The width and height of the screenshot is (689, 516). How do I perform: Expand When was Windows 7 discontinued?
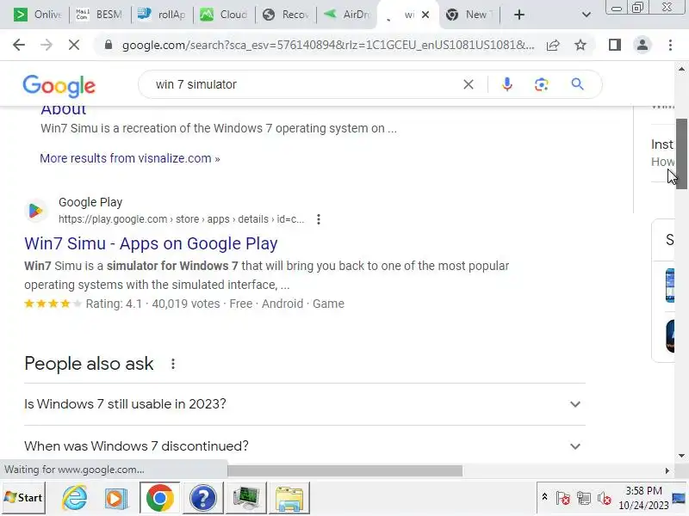pos(305,446)
